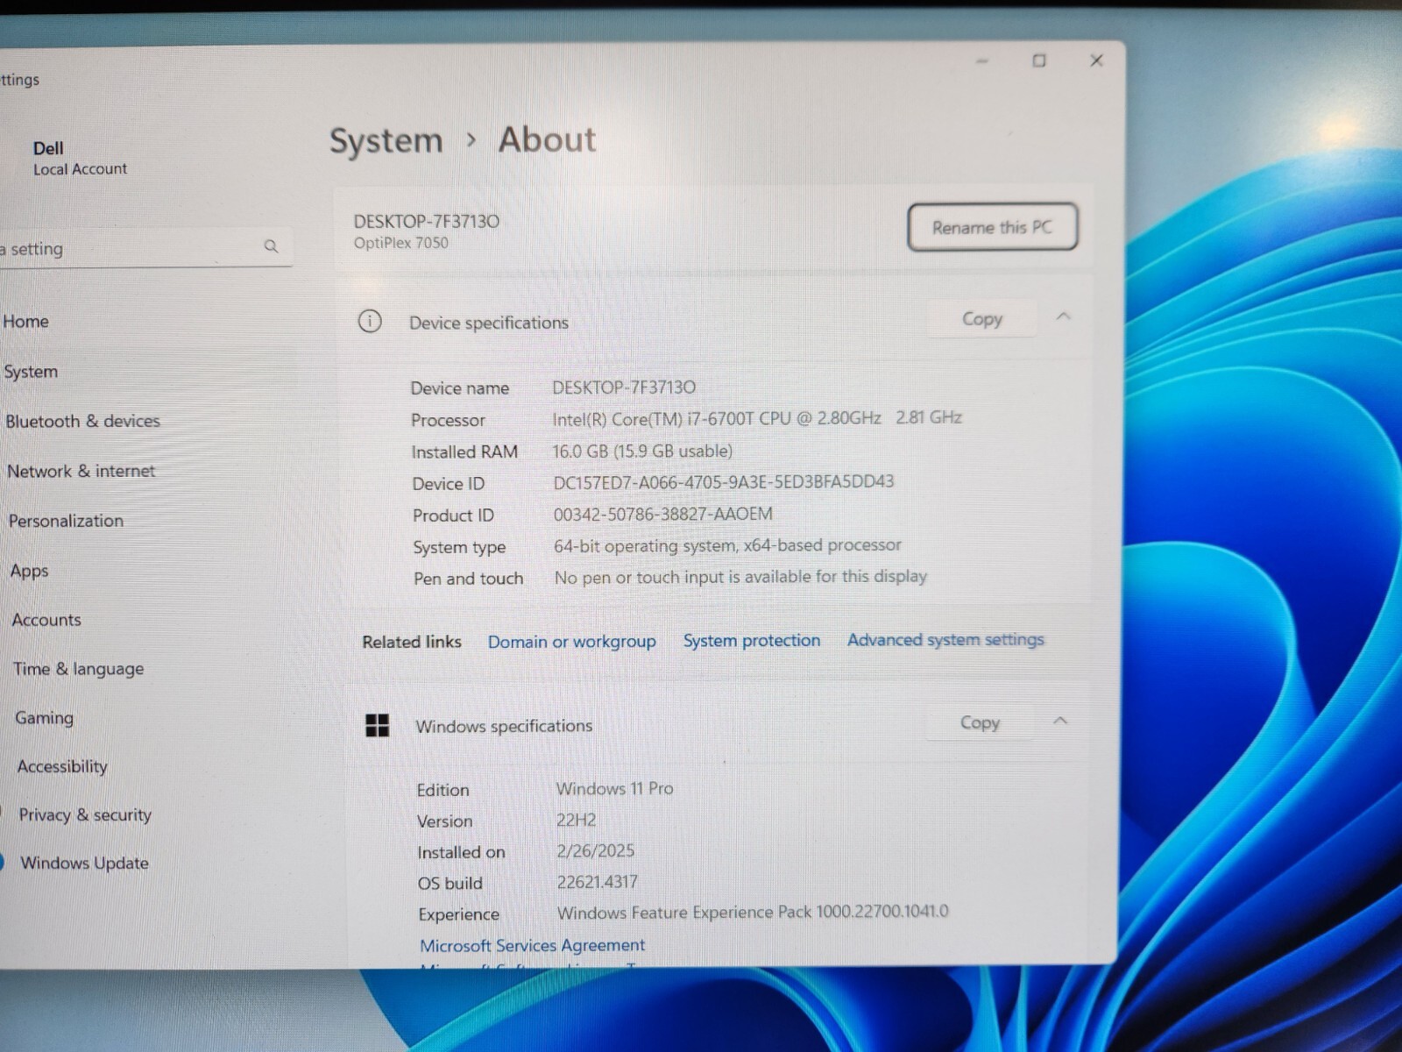Click the Rename this PC button

tap(993, 227)
